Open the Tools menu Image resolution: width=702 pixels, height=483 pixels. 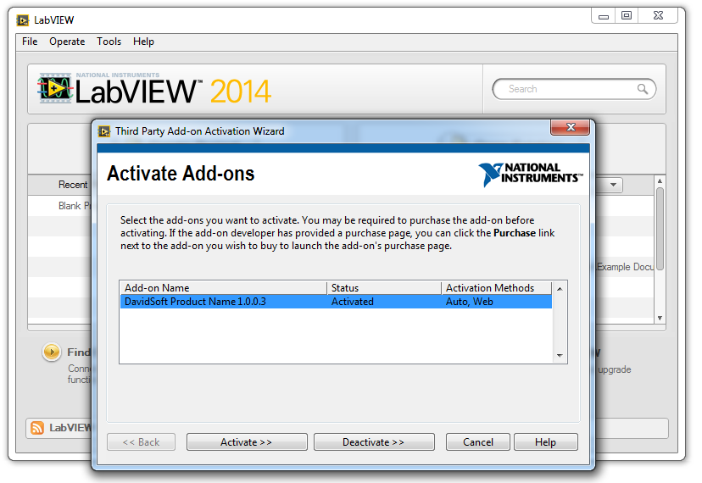pos(109,42)
